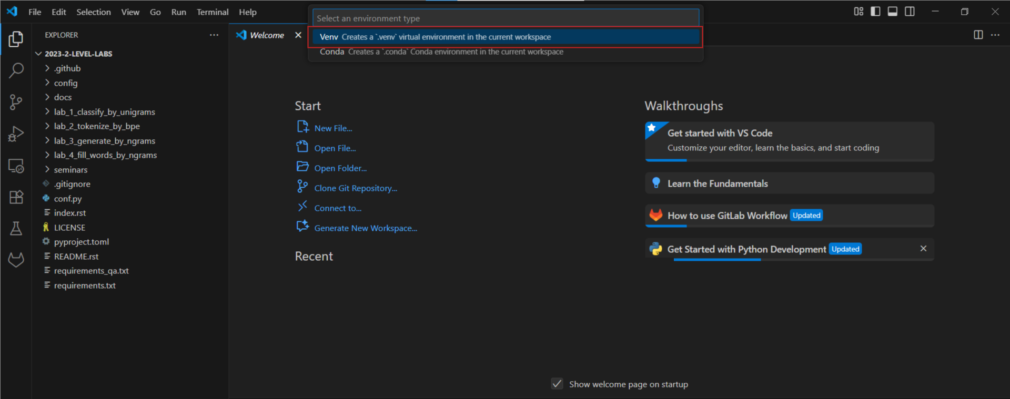Toggle the primary side bar layout button

[875, 12]
